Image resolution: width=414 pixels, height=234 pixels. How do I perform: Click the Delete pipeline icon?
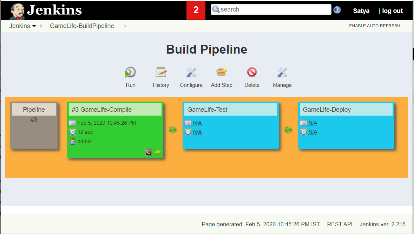pyautogui.click(x=252, y=73)
